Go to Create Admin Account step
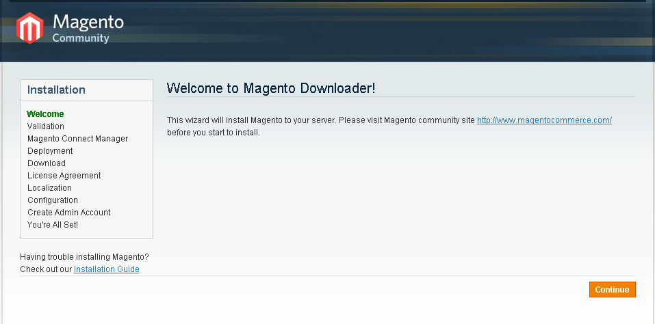The image size is (655, 324). tap(68, 213)
